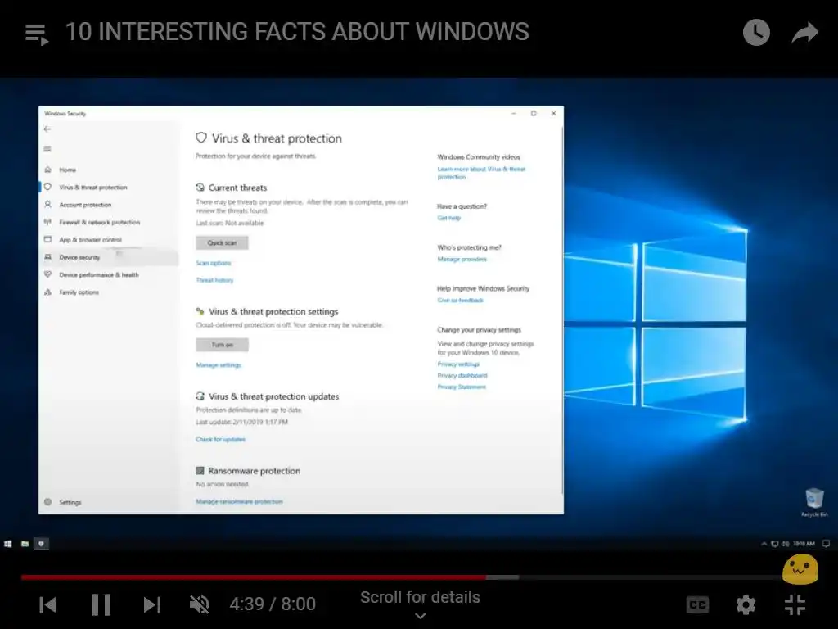
Task: Open Privacy Statement link
Action: (462, 387)
